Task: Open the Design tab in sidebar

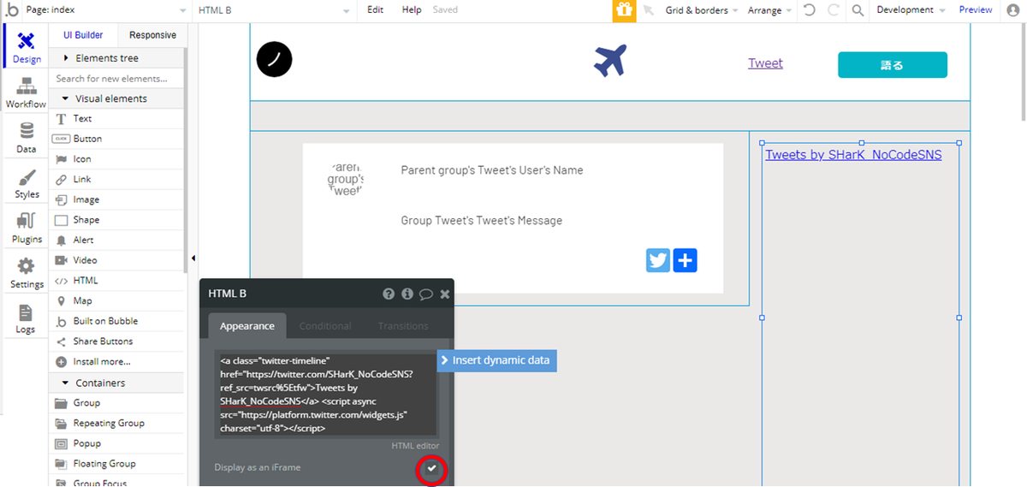Action: [27, 48]
